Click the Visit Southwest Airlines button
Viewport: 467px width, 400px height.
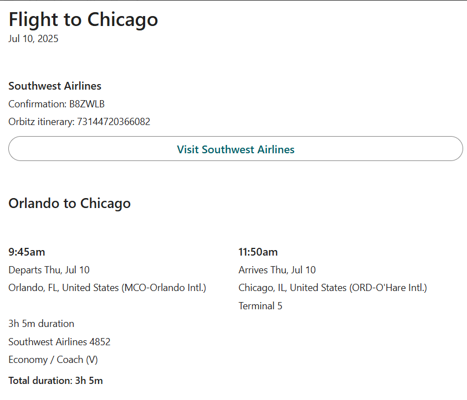(235, 149)
